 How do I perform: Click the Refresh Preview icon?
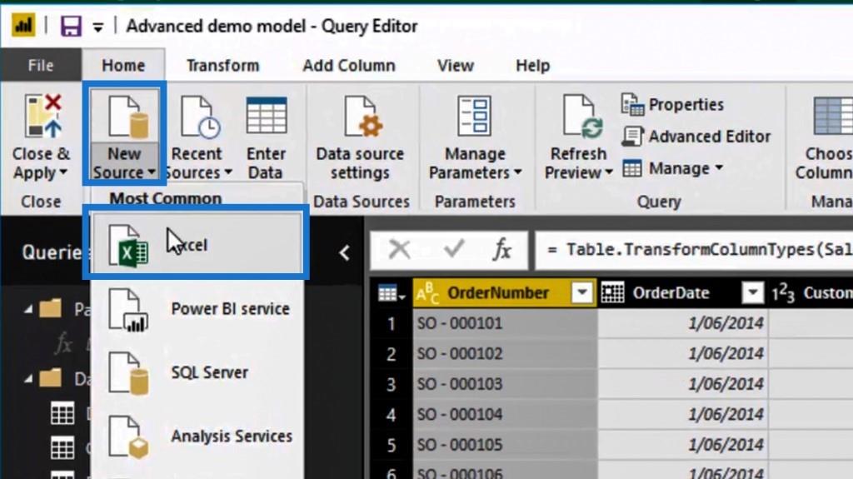point(582,116)
